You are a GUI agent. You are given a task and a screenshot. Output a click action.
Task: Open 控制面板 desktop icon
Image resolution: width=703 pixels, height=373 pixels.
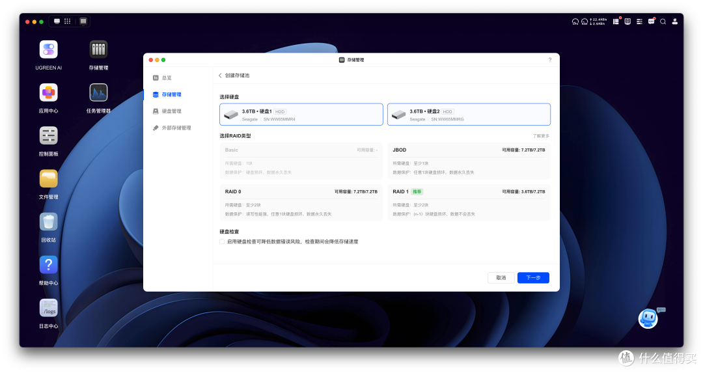pos(48,135)
